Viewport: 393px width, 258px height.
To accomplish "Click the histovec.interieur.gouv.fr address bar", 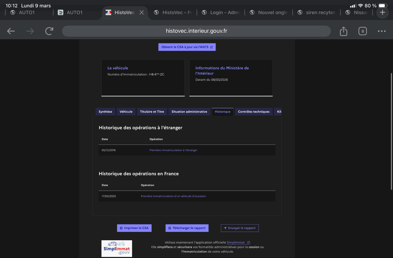I will pyautogui.click(x=196, y=31).
